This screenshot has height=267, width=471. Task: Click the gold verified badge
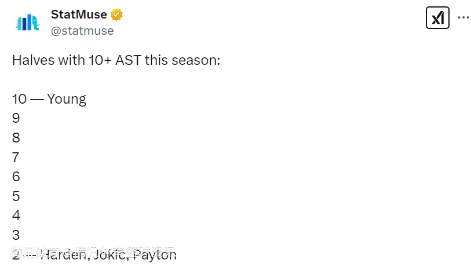117,14
